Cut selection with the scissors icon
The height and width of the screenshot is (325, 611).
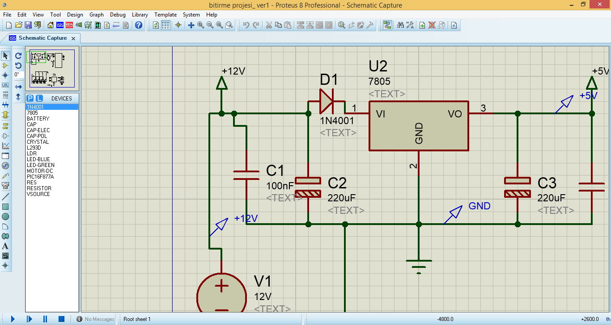coord(269,25)
